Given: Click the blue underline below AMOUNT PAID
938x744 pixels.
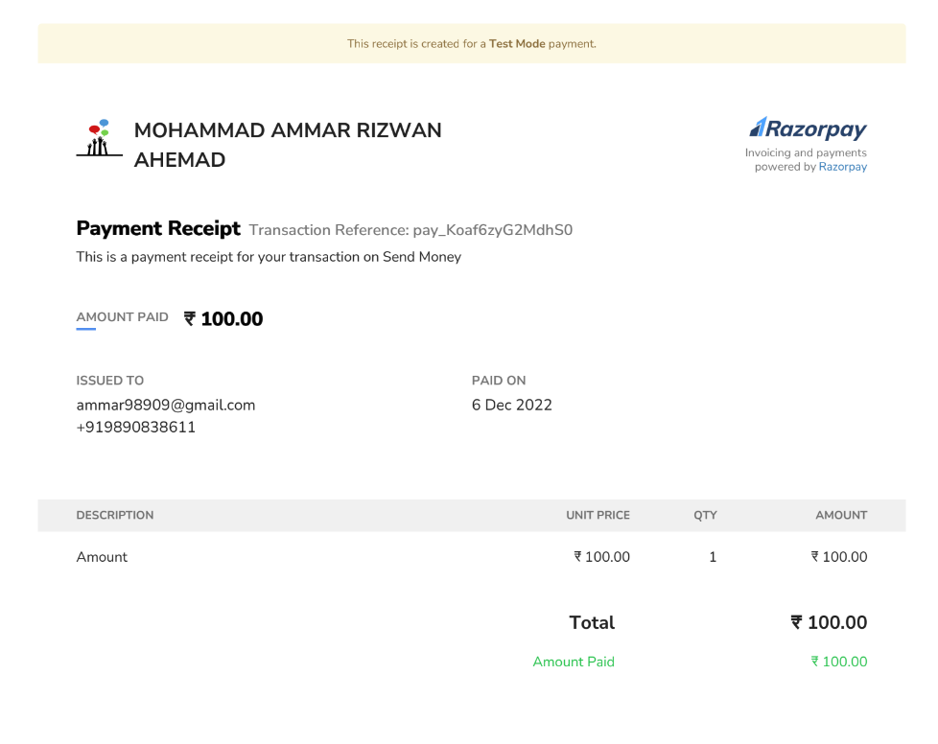Looking at the screenshot, I should coord(86,331).
